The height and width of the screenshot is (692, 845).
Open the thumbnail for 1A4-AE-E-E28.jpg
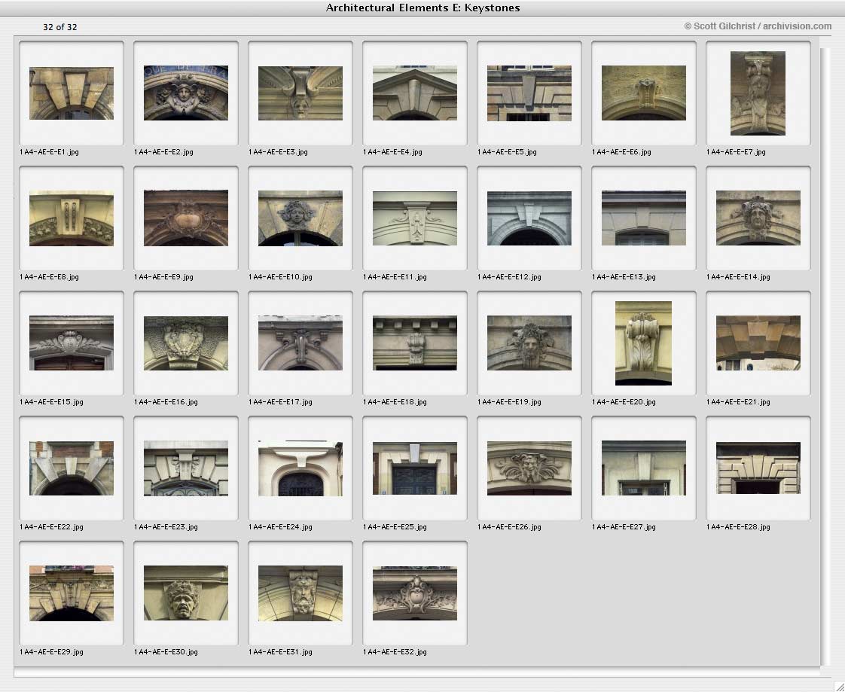pyautogui.click(x=758, y=468)
